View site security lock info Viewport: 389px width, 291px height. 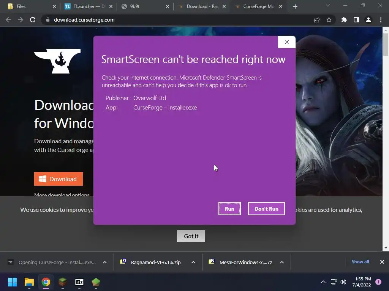pyautogui.click(x=47, y=20)
